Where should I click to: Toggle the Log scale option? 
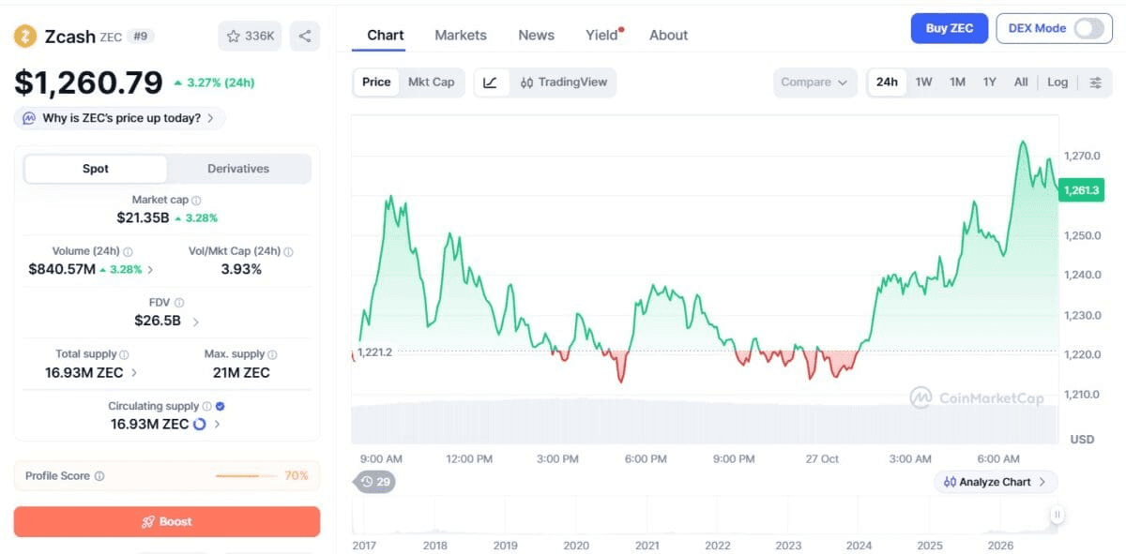(1058, 82)
